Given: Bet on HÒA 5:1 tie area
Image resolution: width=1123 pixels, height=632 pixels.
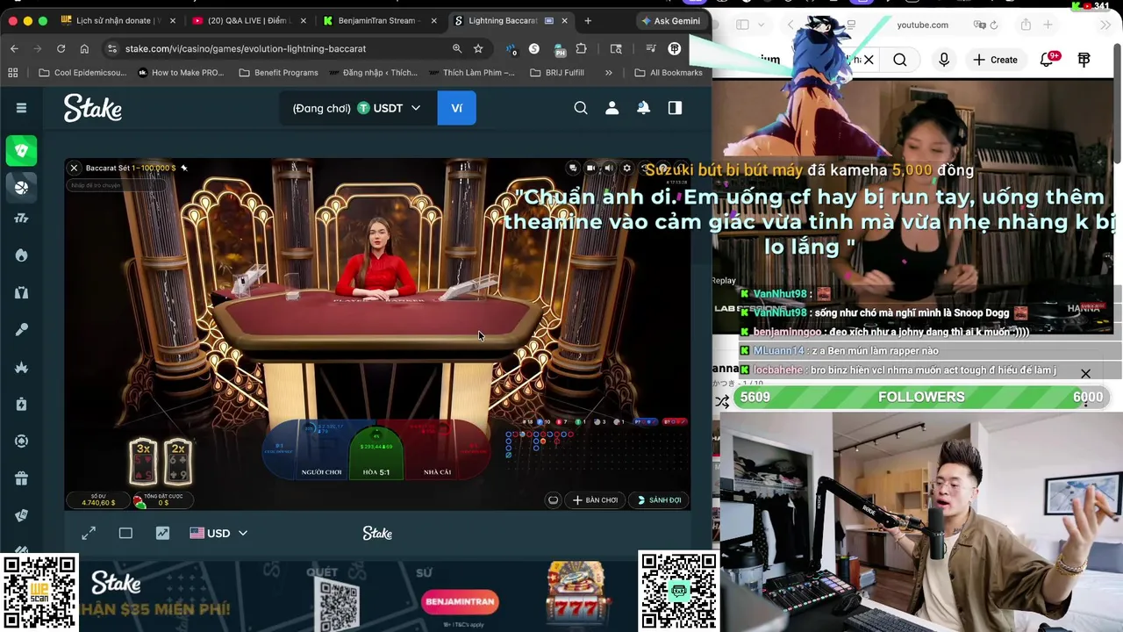Looking at the screenshot, I should click(x=376, y=453).
